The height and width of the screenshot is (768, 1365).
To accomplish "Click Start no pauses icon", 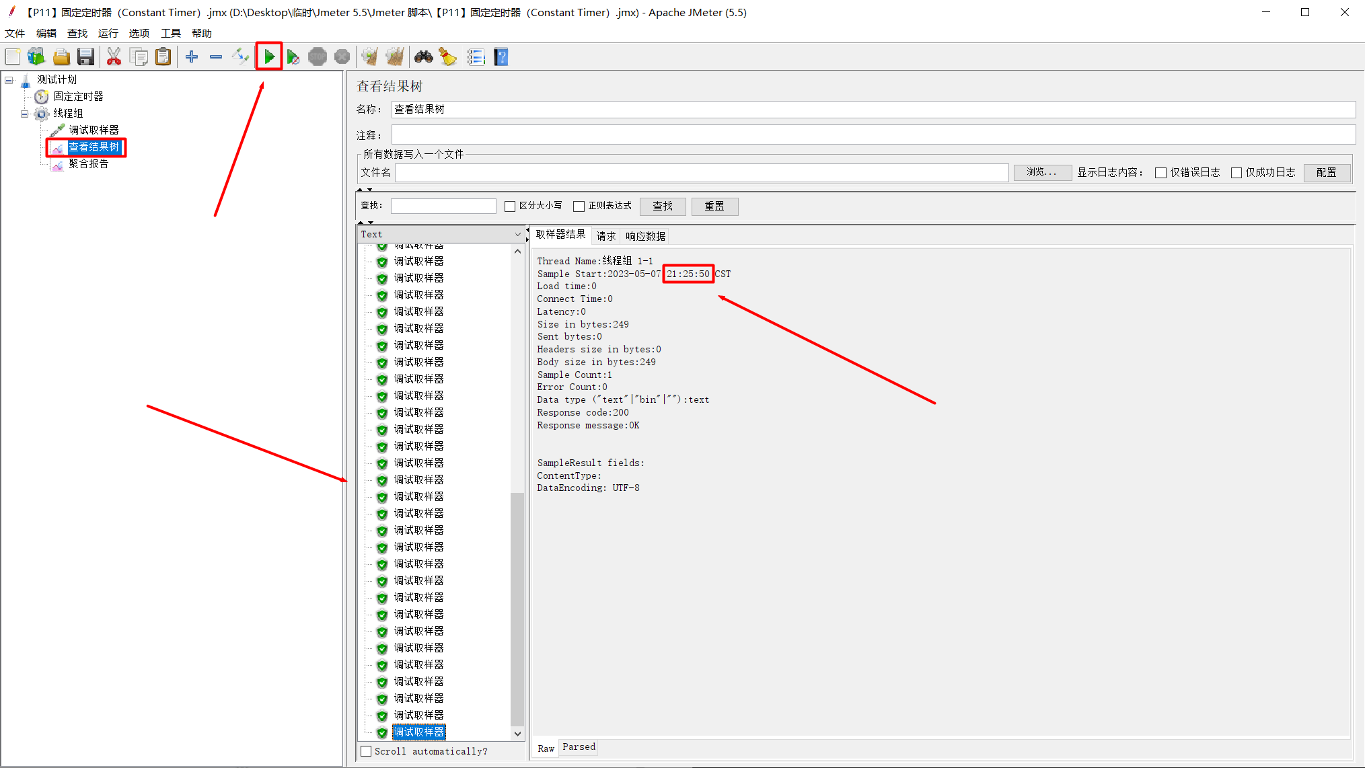I will 293,57.
